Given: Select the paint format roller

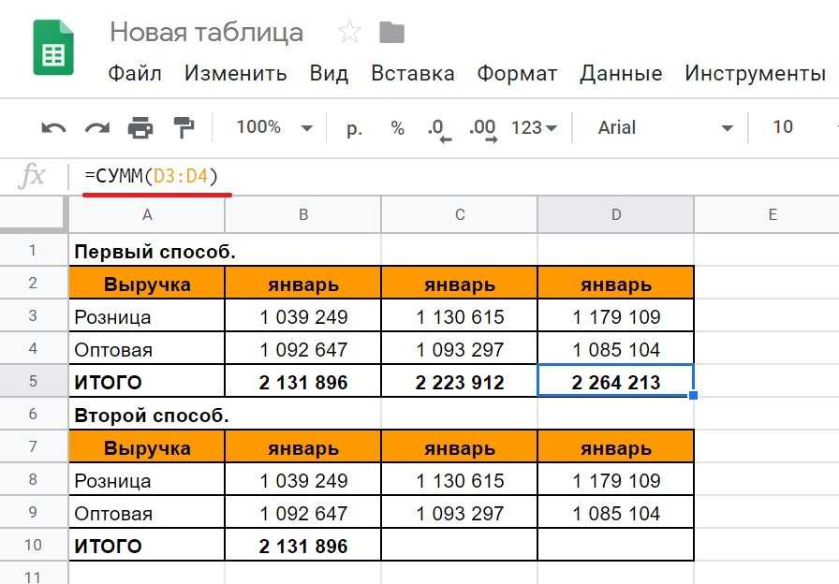Looking at the screenshot, I should click(x=184, y=128).
